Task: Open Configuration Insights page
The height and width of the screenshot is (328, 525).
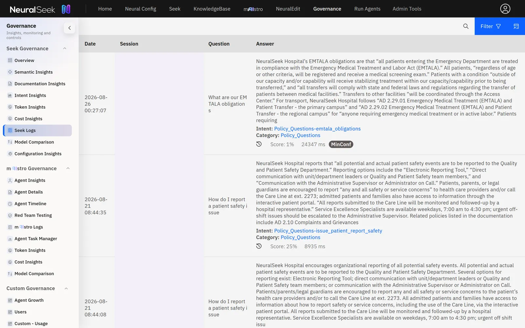Action: tap(37, 154)
